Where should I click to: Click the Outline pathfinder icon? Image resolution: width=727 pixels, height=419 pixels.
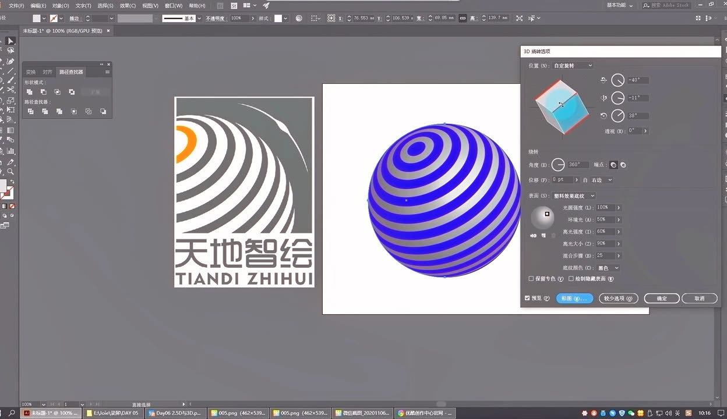tap(88, 111)
